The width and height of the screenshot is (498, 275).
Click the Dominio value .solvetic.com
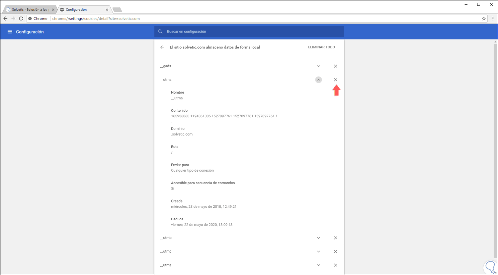[x=182, y=134]
